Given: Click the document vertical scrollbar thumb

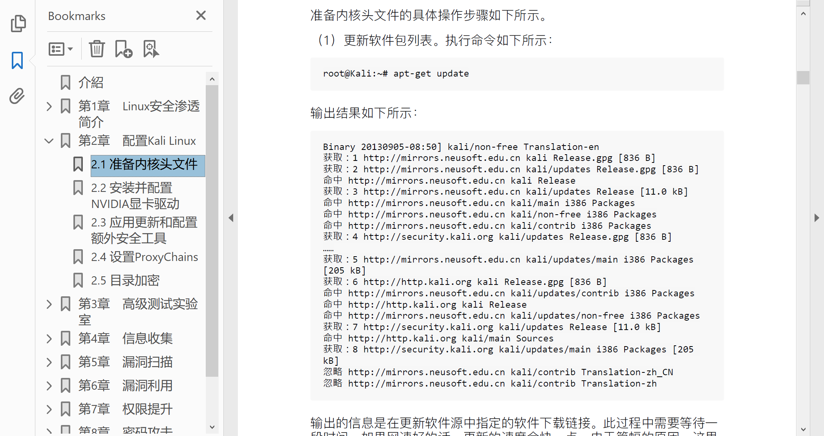Looking at the screenshot, I should coord(803,77).
